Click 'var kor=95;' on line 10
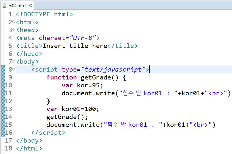232x154 pixels. [x=82, y=85]
